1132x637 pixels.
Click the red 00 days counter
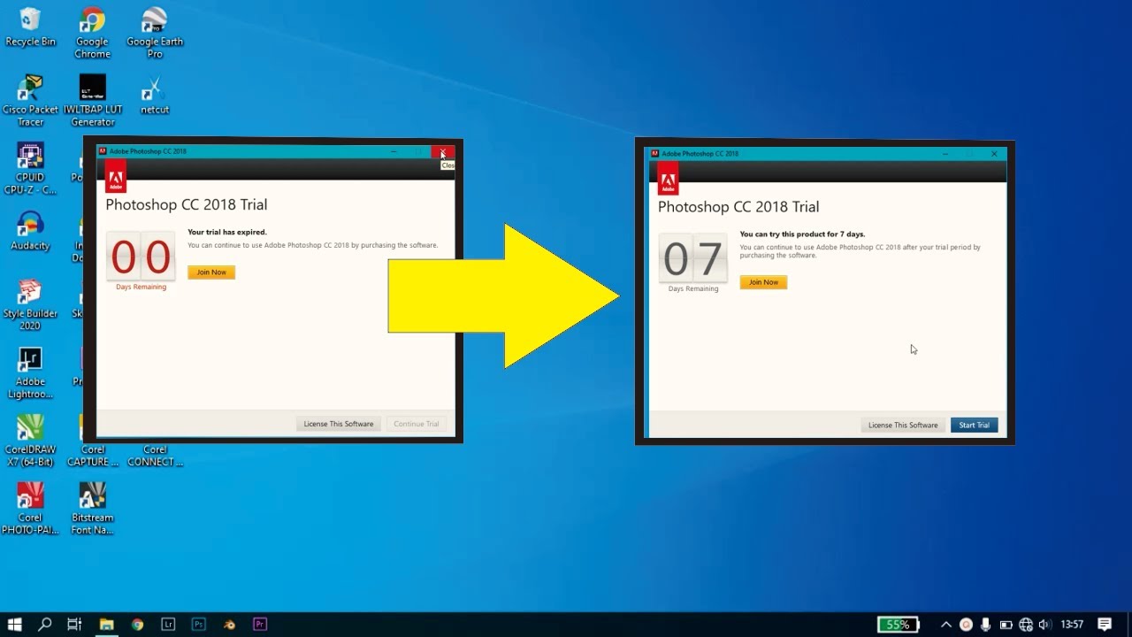141,257
